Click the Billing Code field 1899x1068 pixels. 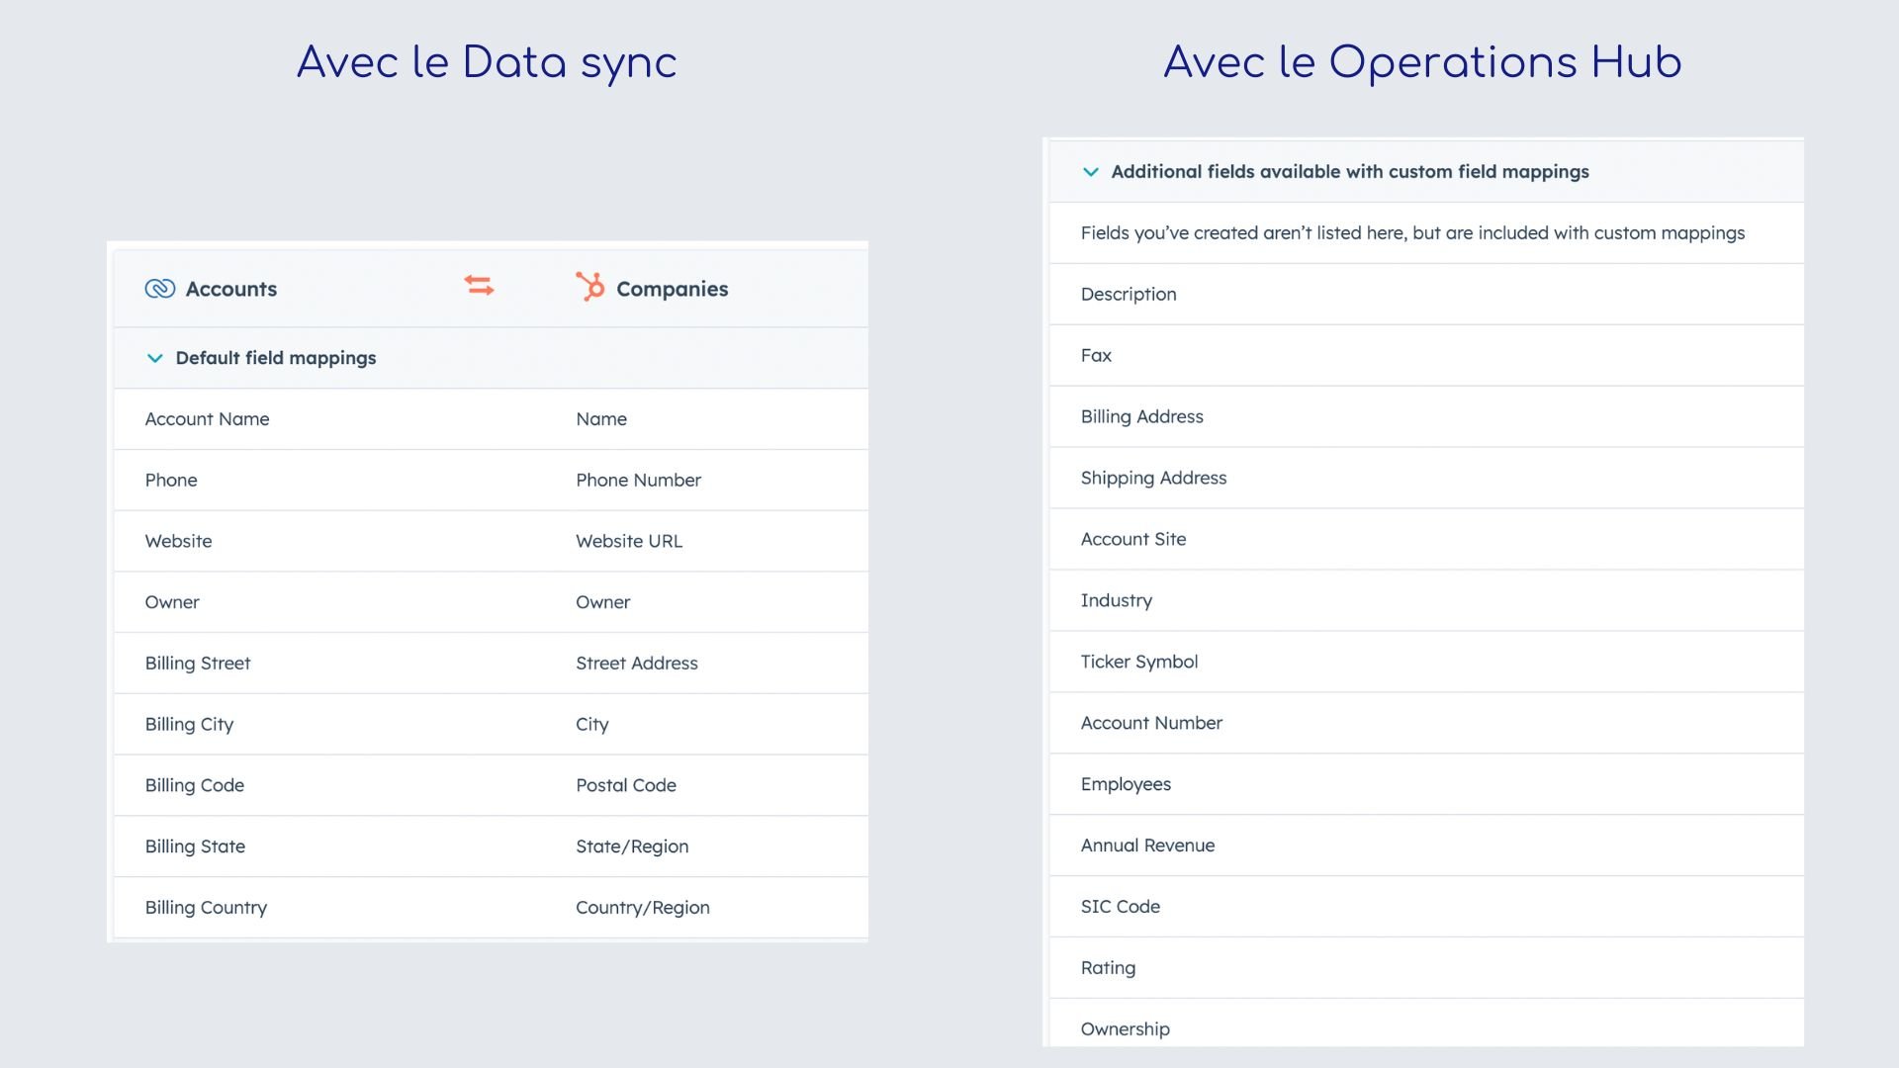click(195, 786)
